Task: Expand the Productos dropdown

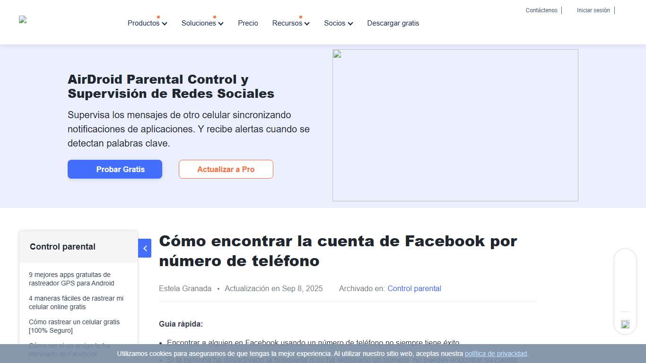Action: pos(147,23)
